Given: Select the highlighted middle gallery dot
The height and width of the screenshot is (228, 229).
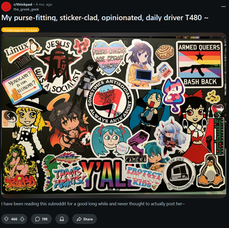Looking at the screenshot, I should pyautogui.click(x=114, y=189).
